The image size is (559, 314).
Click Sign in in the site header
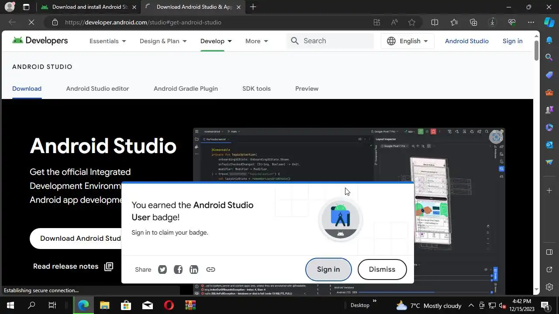512,41
